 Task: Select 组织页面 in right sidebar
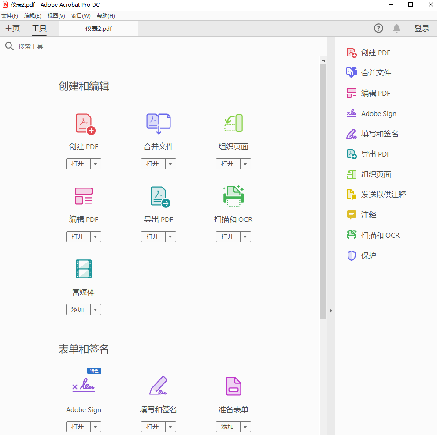tap(369, 174)
